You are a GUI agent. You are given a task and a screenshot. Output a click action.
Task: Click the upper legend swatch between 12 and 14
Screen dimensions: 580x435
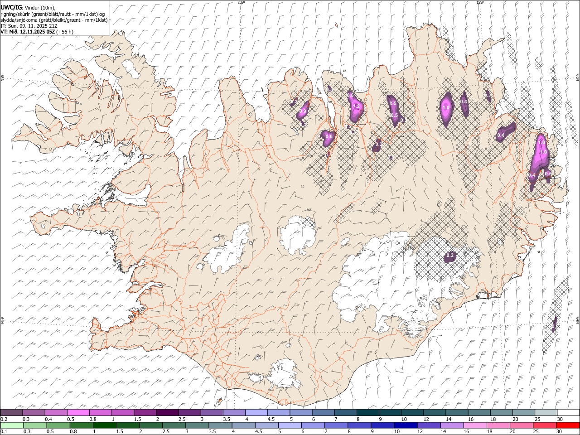435,412
